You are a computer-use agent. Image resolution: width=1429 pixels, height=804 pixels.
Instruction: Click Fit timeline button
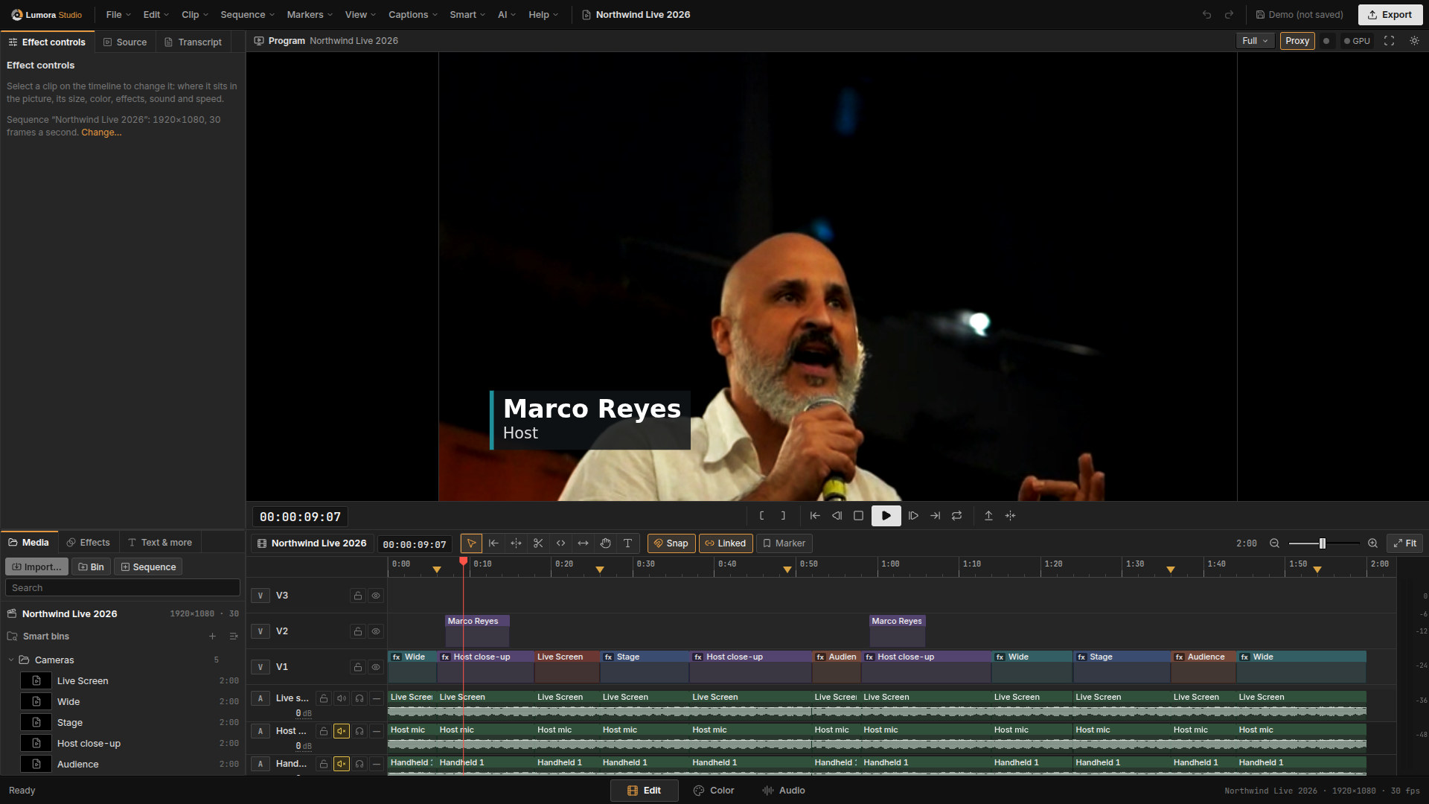coord(1404,543)
